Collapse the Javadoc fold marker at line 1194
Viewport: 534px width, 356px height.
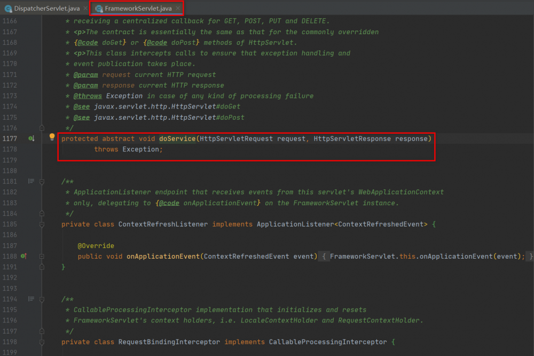[42, 299]
